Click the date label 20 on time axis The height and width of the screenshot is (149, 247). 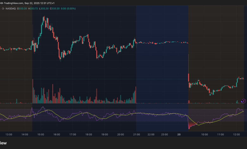click(179, 134)
